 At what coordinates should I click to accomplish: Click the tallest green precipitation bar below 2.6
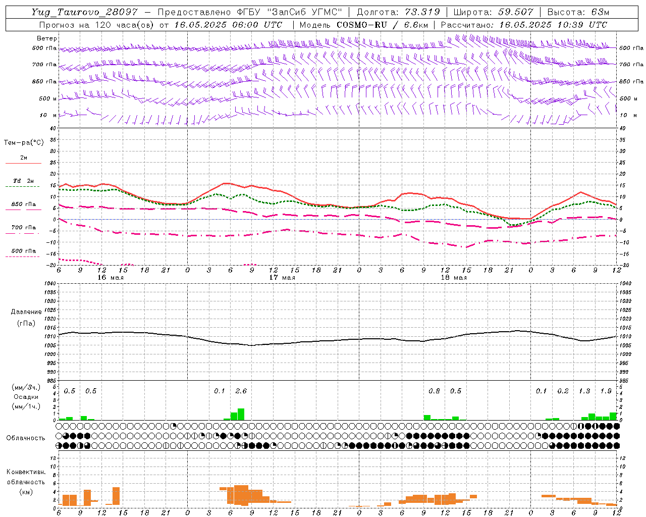[241, 415]
